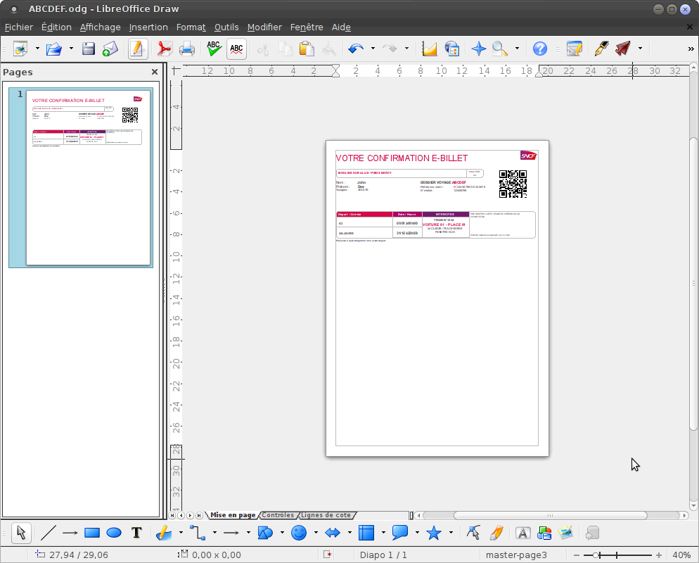The width and height of the screenshot is (699, 563).
Task: Select page 1 thumbnail in Pages panel
Action: pyautogui.click(x=81, y=177)
